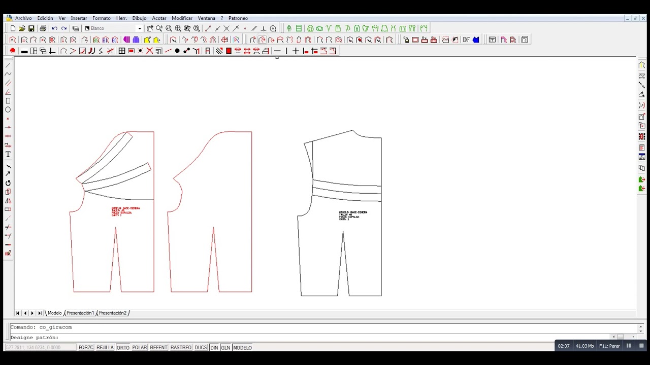Select the Rectangle tool in the left toolbar
The height and width of the screenshot is (365, 650).
[x=8, y=101]
